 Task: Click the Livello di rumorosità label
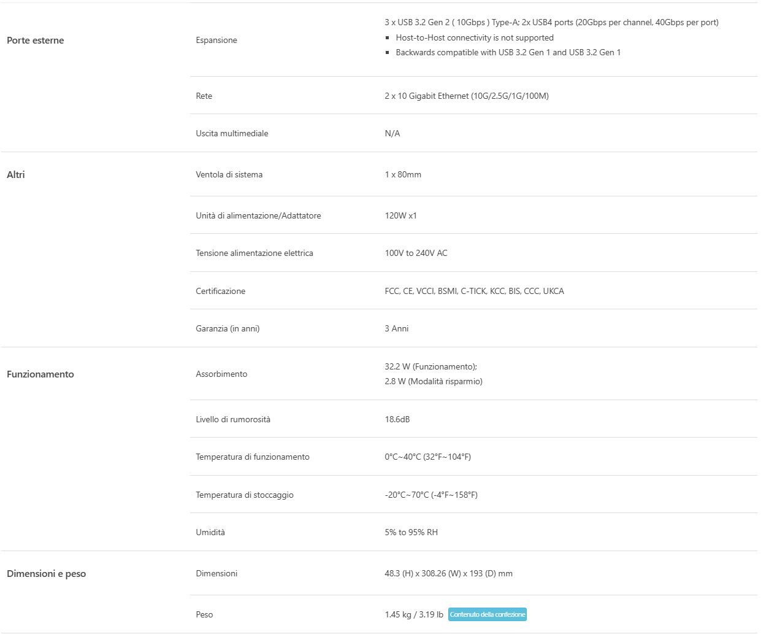tap(232, 420)
